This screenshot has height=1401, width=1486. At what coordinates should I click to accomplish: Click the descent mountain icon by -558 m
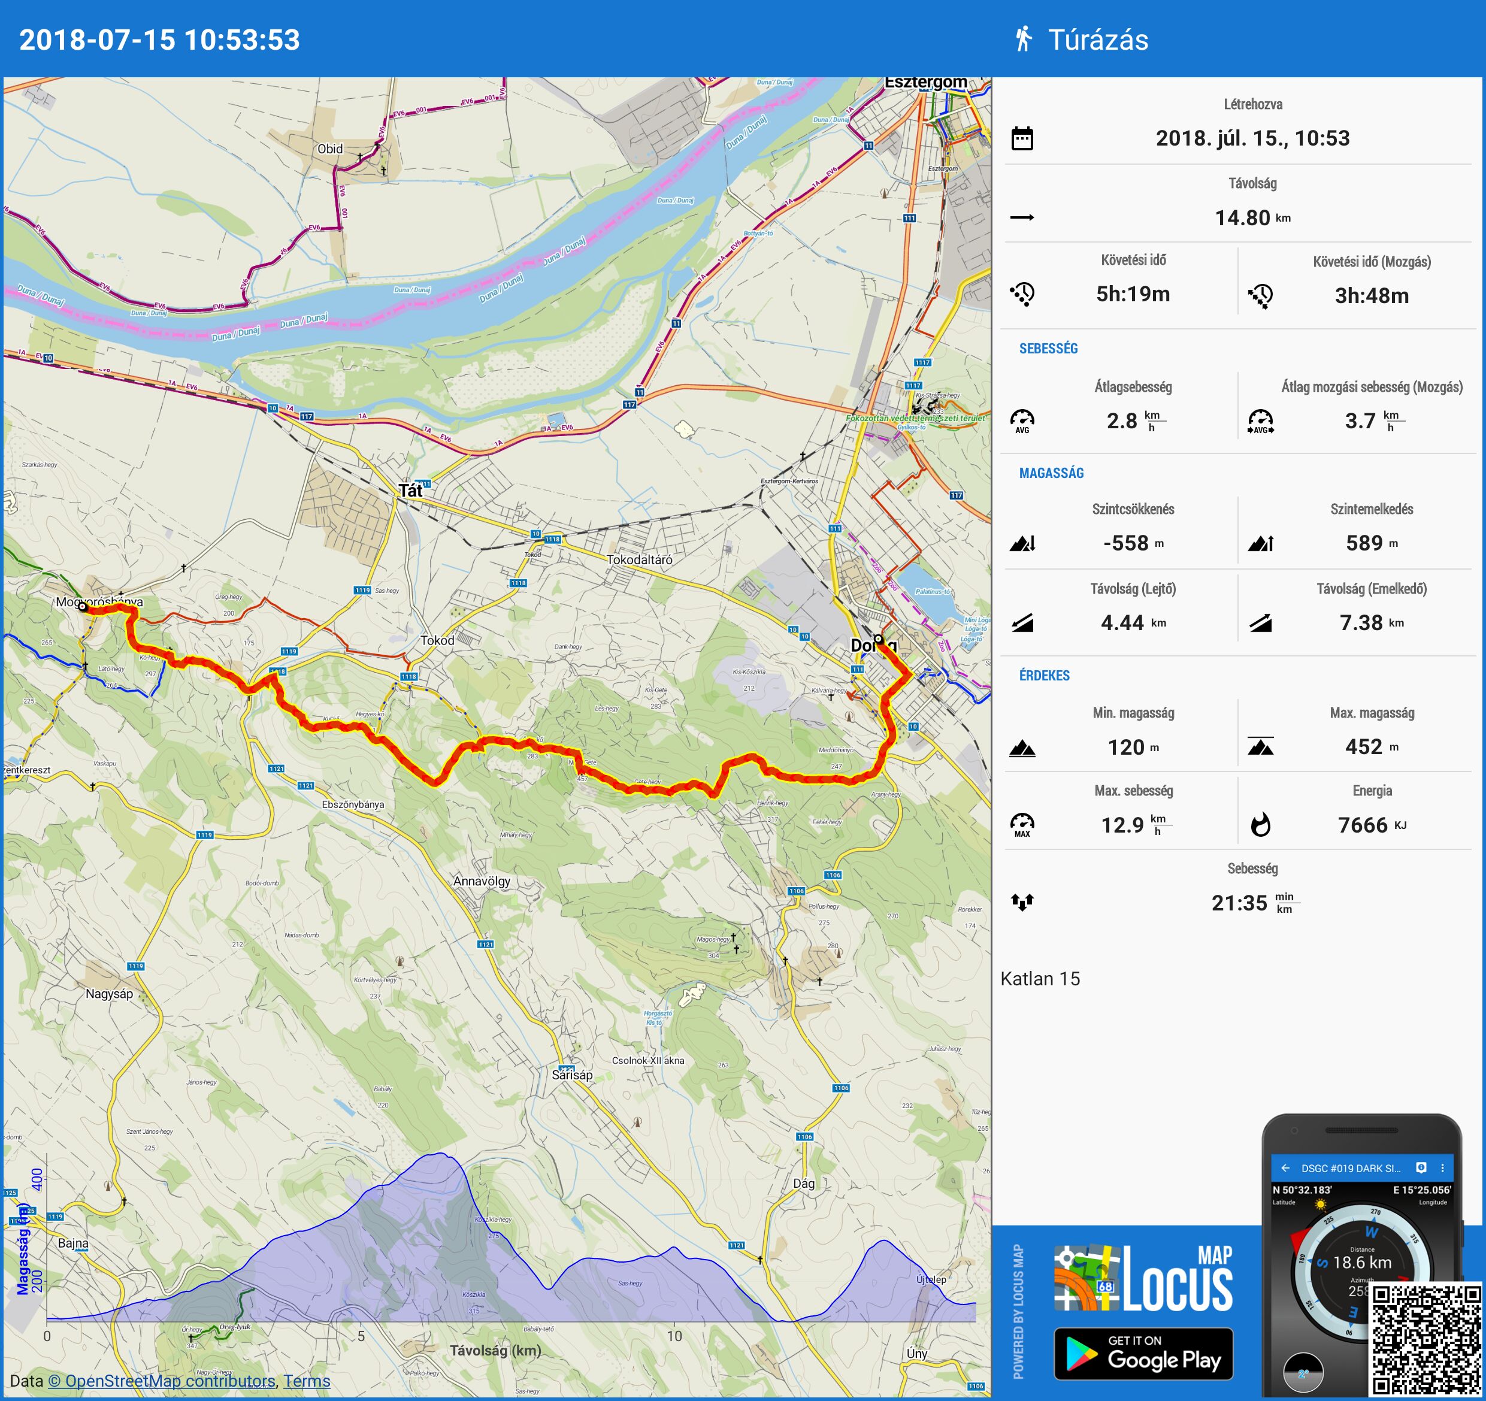coord(1022,543)
